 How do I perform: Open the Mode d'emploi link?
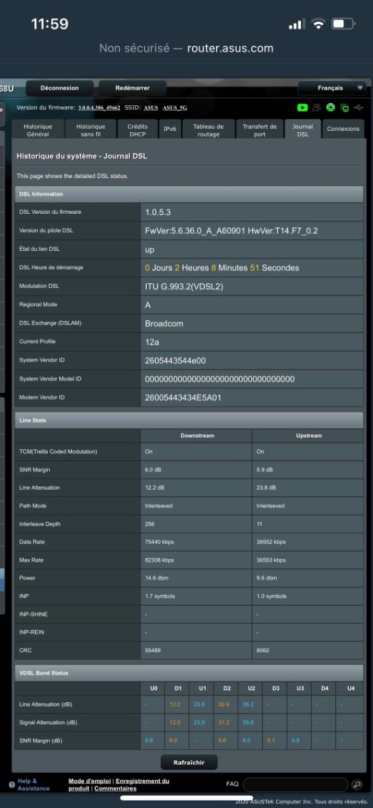click(x=90, y=781)
